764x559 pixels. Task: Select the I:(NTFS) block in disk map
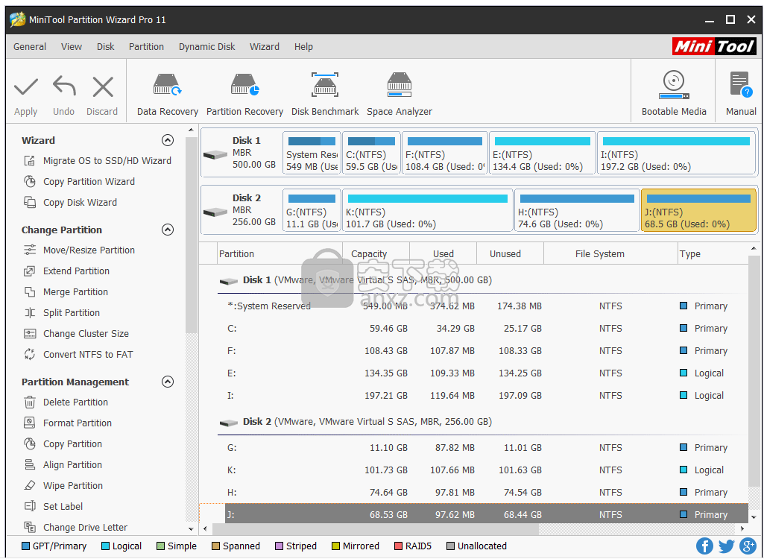point(676,153)
